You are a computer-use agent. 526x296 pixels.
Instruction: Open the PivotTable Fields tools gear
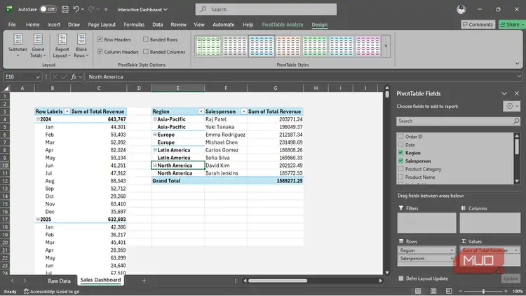(x=512, y=106)
